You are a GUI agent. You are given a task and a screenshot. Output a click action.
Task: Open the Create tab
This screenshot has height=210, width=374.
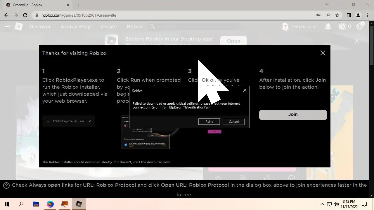pos(109,27)
